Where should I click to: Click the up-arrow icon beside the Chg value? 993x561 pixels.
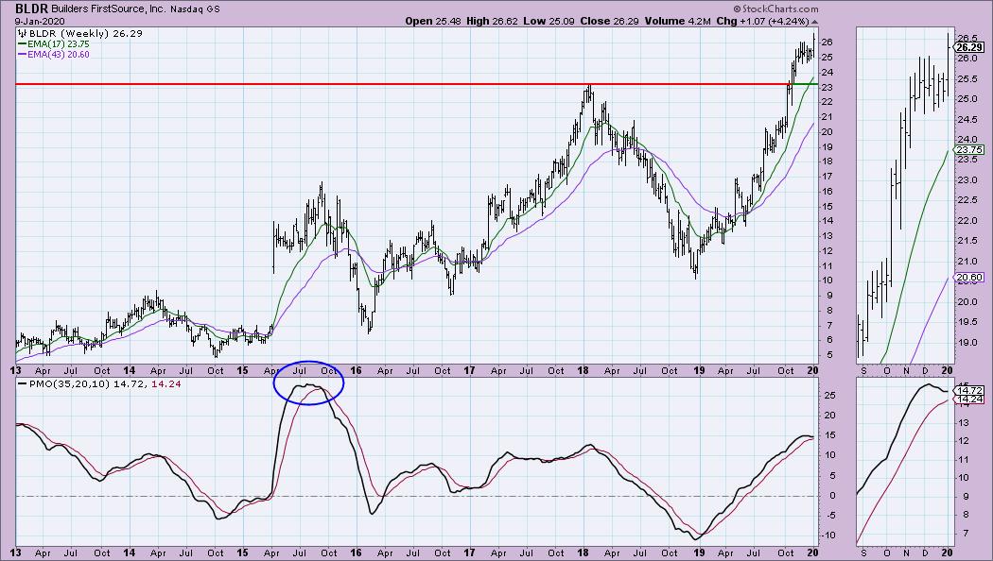click(814, 22)
